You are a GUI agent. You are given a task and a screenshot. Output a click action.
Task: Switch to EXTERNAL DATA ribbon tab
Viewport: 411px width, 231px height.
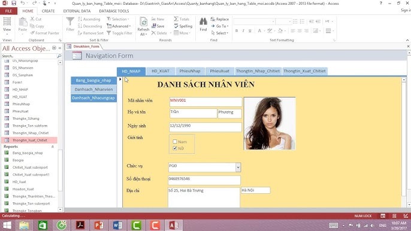(x=77, y=11)
